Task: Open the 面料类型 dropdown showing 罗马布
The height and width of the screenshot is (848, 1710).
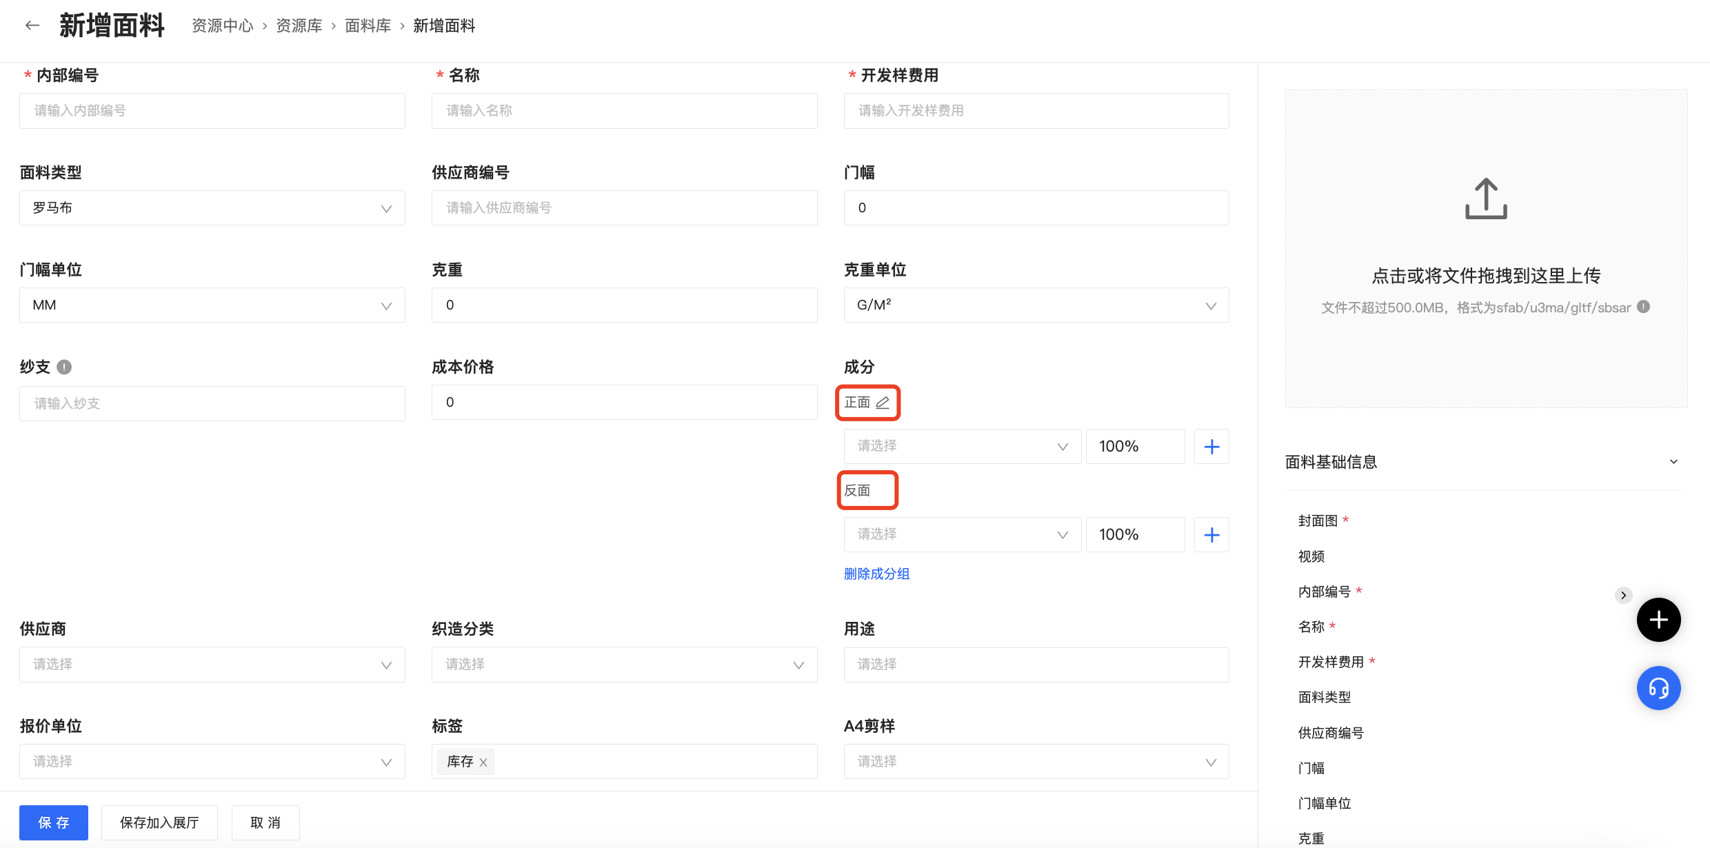Action: coord(212,208)
